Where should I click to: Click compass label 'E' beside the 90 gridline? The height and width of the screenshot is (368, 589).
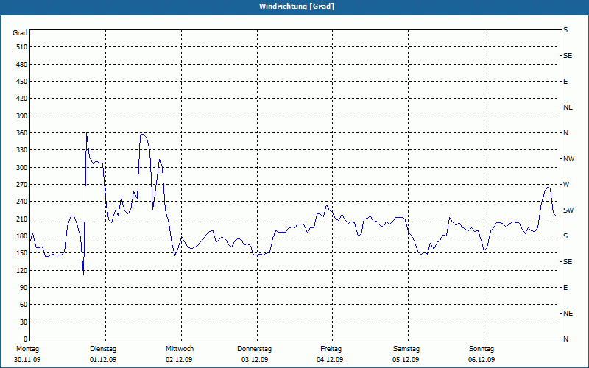pos(565,287)
